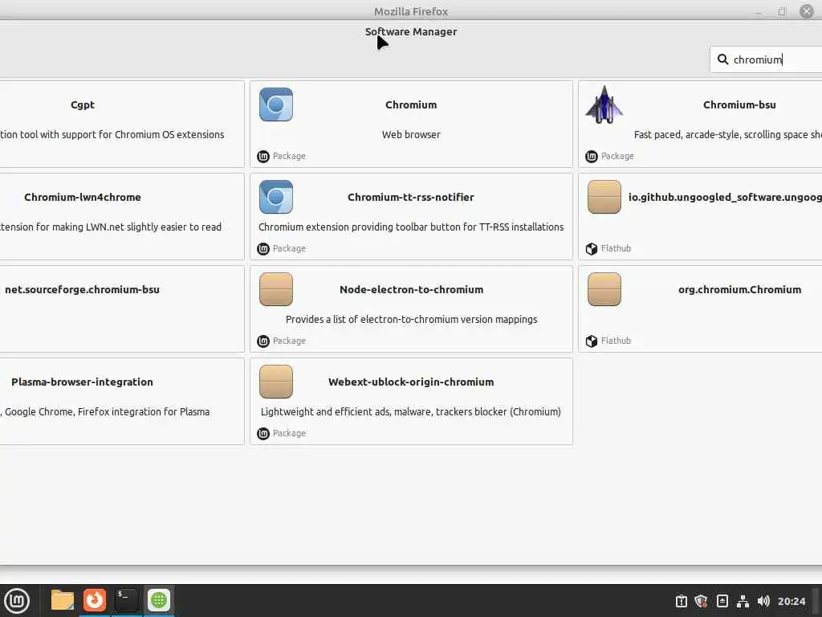
Task: Click Mint logo under Chromium-tt-rss-notifier
Action: coord(263,249)
